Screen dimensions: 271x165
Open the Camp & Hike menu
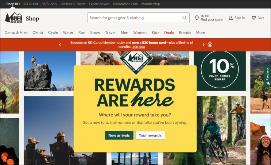coord(16,32)
